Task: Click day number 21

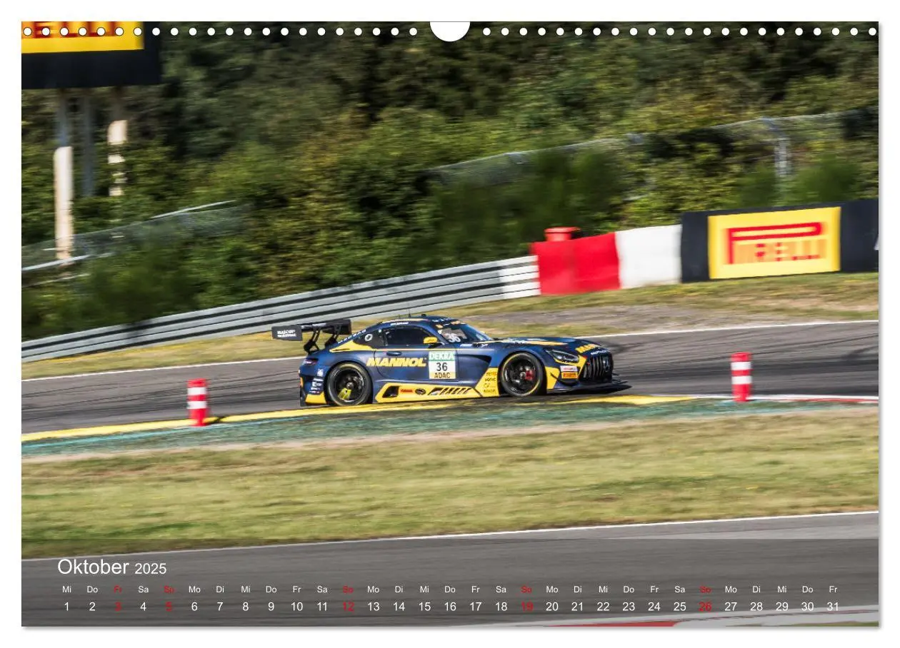Action: pos(577,607)
